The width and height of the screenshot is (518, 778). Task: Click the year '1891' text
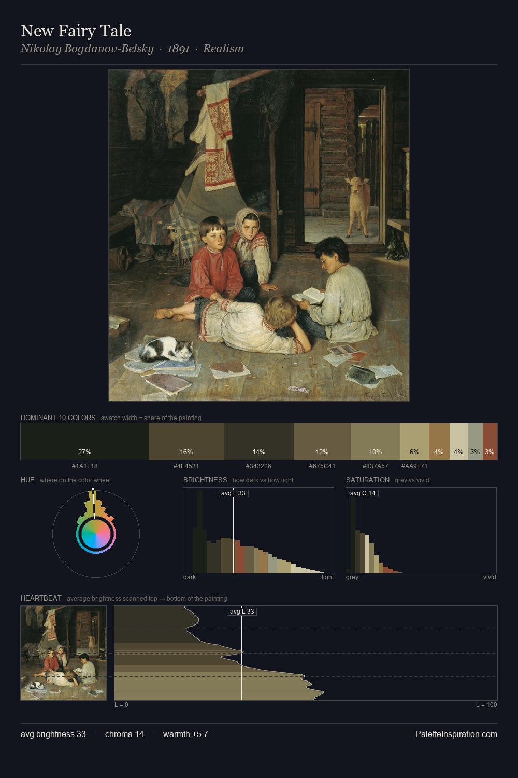click(x=178, y=49)
